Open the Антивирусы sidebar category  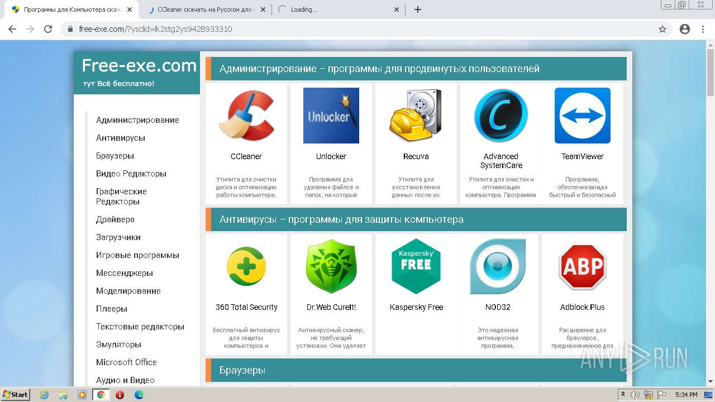coord(120,138)
